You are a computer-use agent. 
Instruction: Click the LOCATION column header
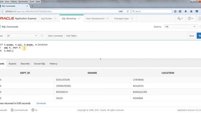[x=168, y=73]
